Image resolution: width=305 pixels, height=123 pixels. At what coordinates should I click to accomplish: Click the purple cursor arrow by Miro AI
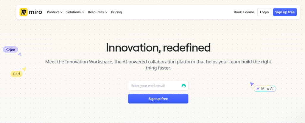point(252,84)
